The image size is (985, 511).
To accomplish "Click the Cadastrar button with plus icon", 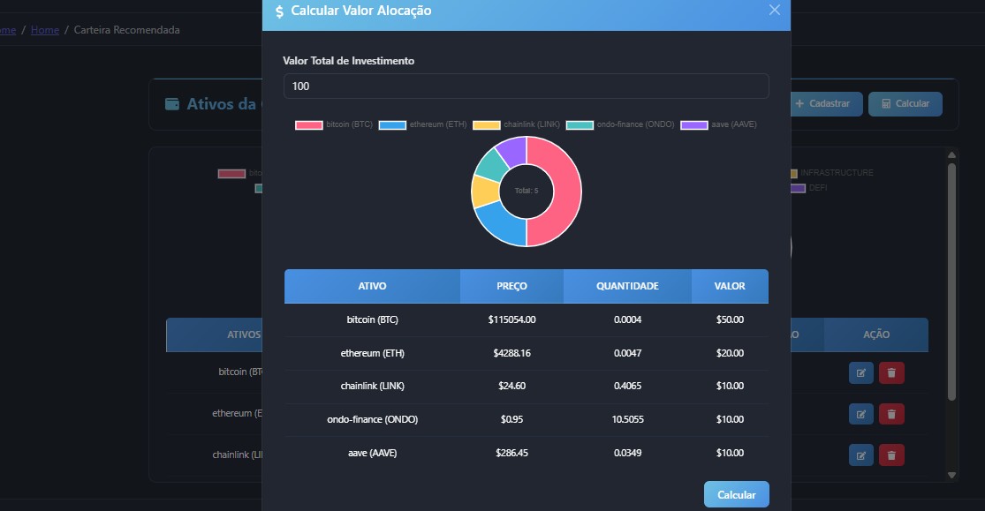I will [823, 104].
